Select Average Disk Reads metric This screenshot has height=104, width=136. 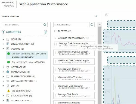coord(74,95)
